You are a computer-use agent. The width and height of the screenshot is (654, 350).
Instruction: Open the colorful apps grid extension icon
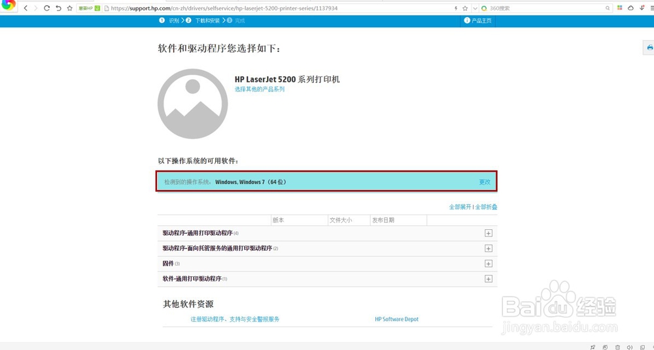(x=620, y=8)
